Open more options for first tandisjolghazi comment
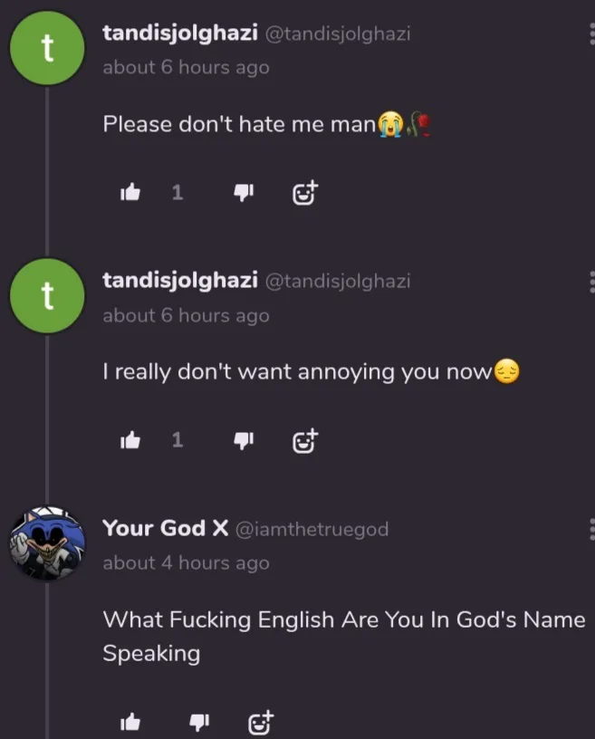Image resolution: width=595 pixels, height=739 pixels. tap(591, 34)
